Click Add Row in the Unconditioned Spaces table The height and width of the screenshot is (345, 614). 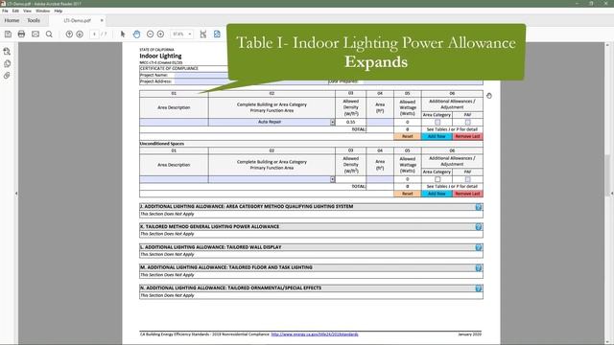[437, 194]
